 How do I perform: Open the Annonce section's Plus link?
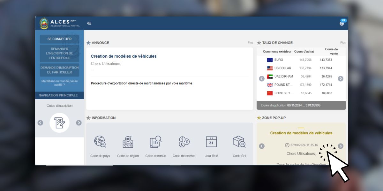[250, 42]
